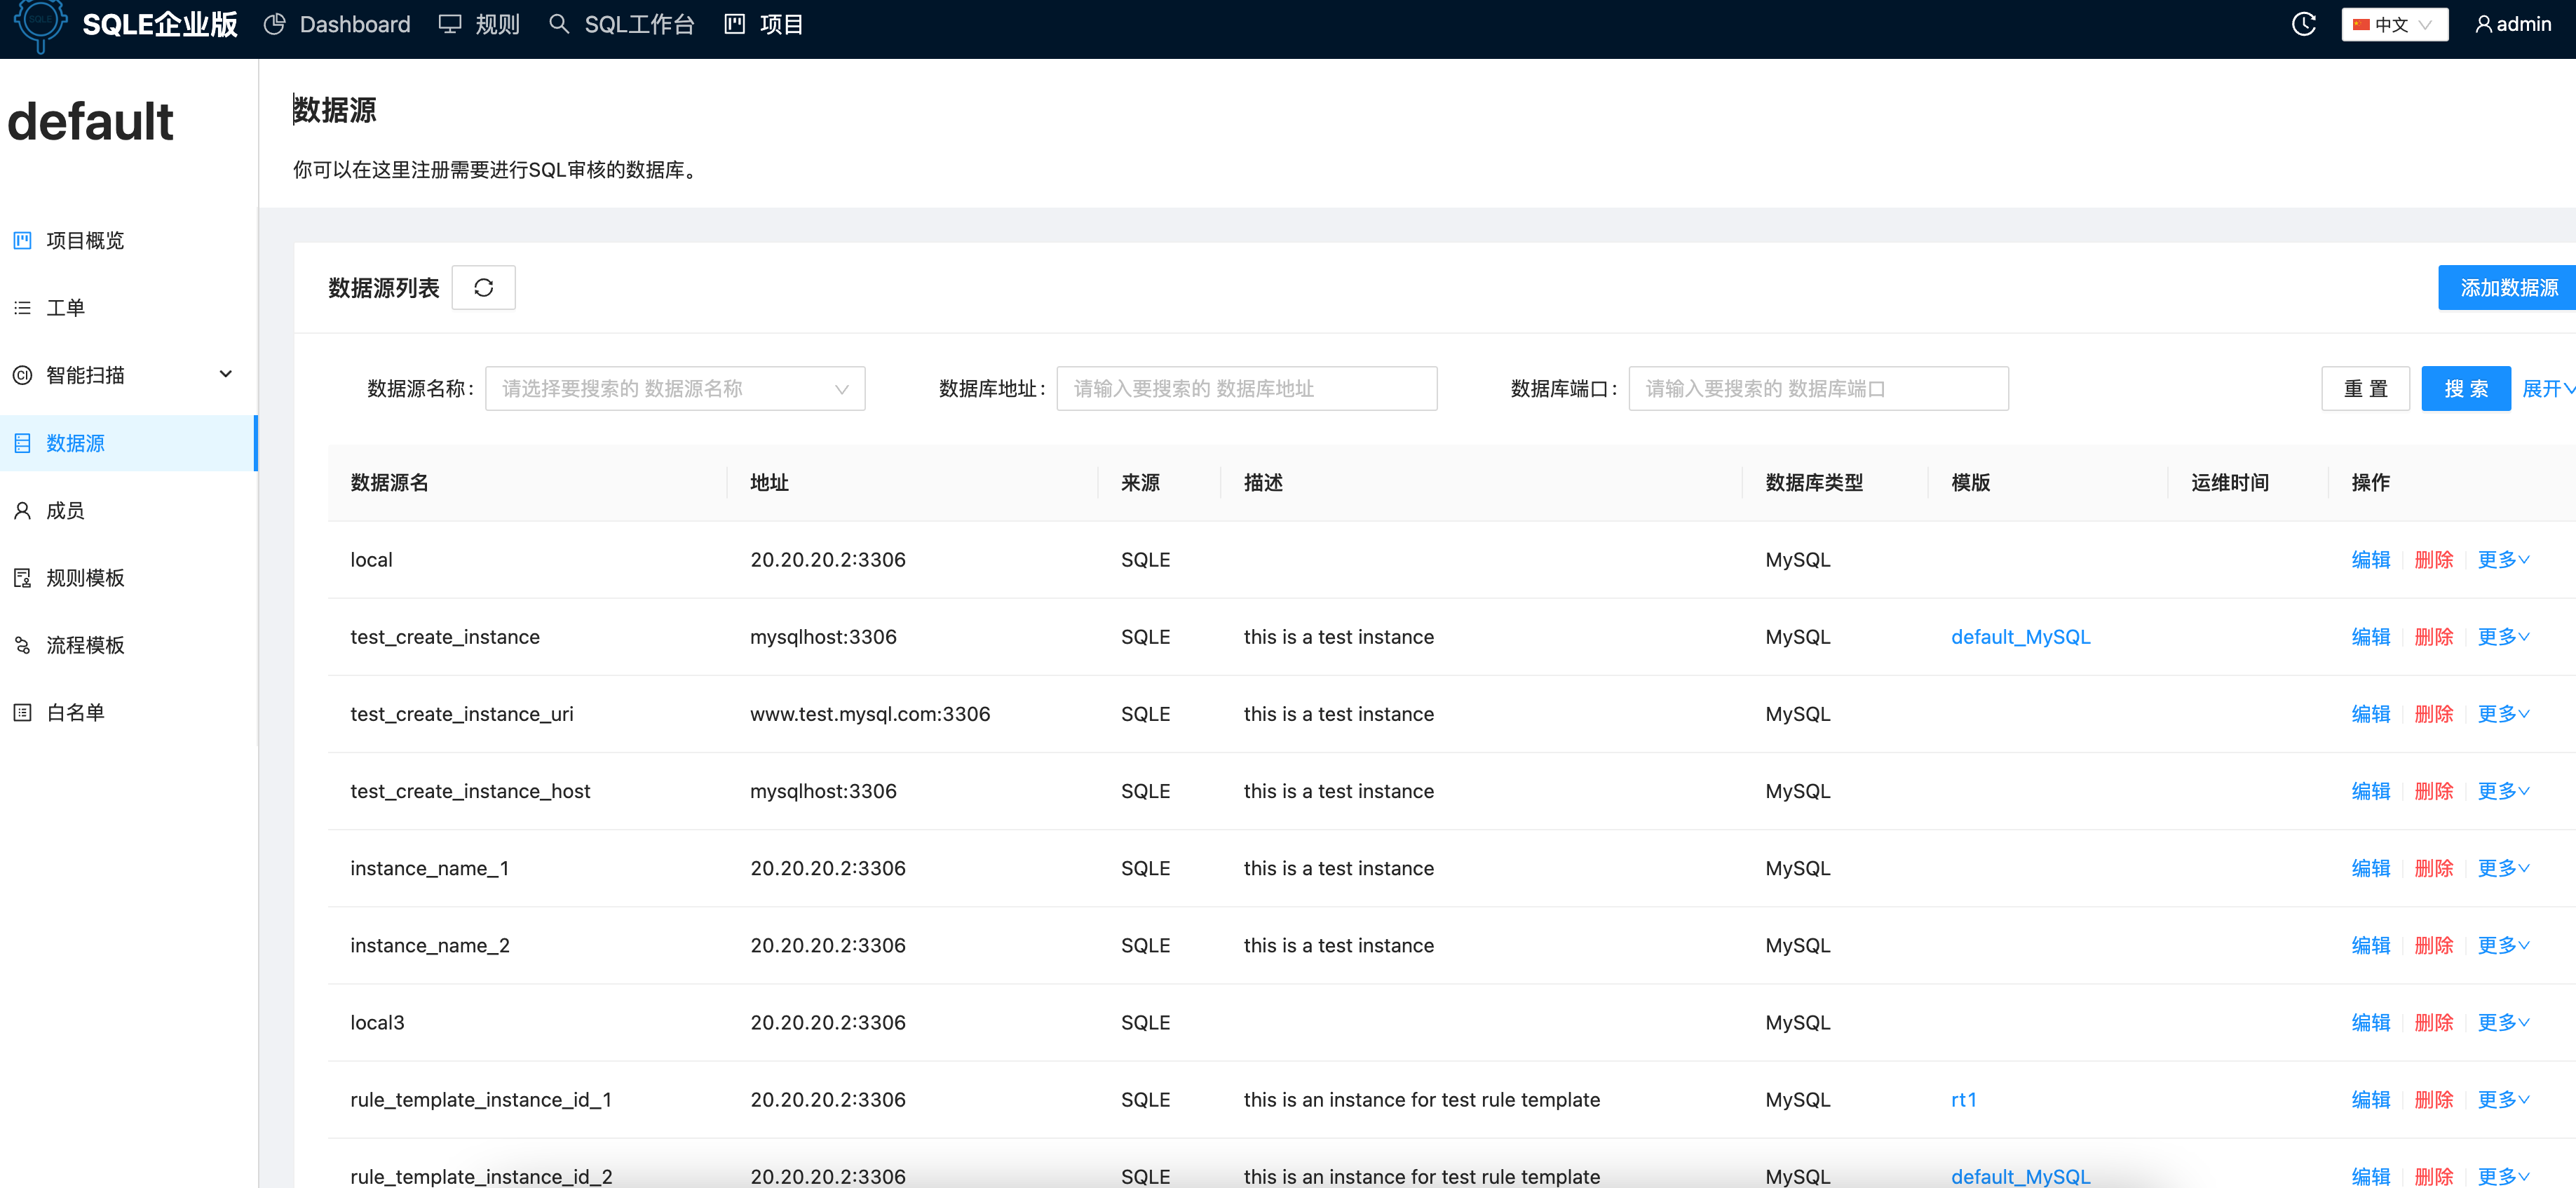Click the 添加数据源 button

pyautogui.click(x=2505, y=287)
